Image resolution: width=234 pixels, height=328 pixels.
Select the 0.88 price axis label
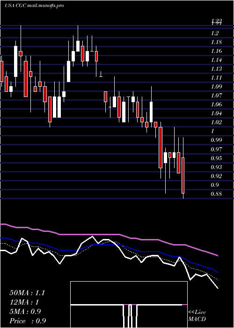(216, 194)
